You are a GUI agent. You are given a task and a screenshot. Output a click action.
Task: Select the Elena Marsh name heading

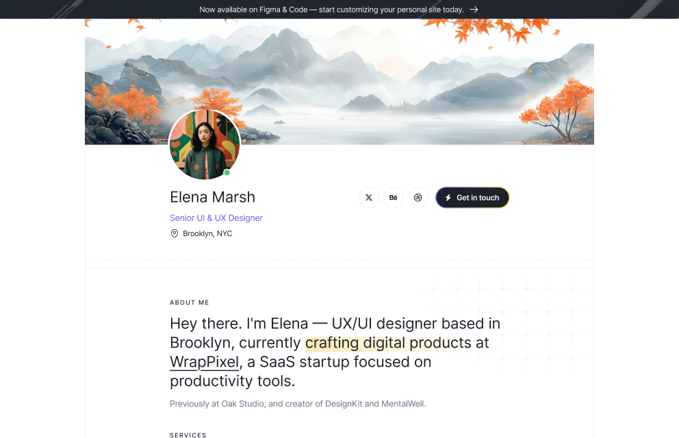click(x=212, y=196)
